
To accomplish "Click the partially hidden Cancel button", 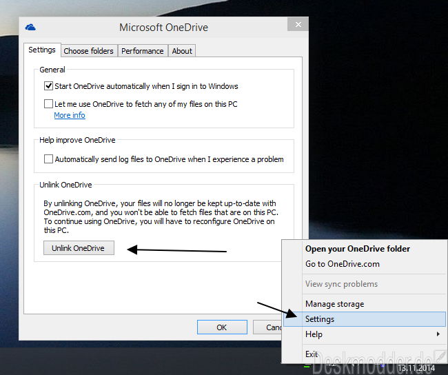I will click(267, 327).
